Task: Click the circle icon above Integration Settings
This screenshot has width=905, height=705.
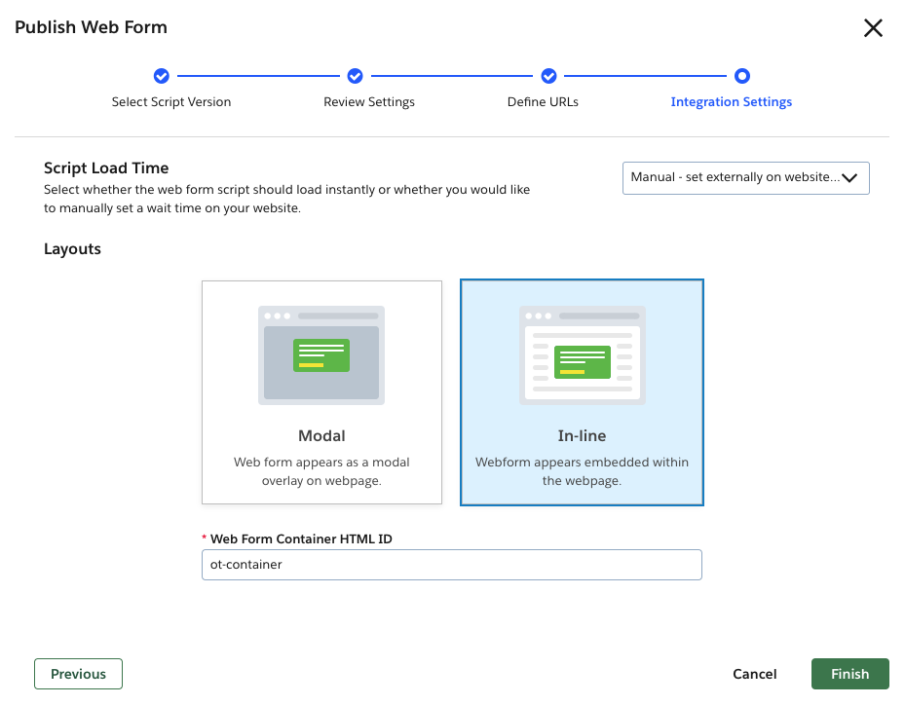Action: (742, 76)
